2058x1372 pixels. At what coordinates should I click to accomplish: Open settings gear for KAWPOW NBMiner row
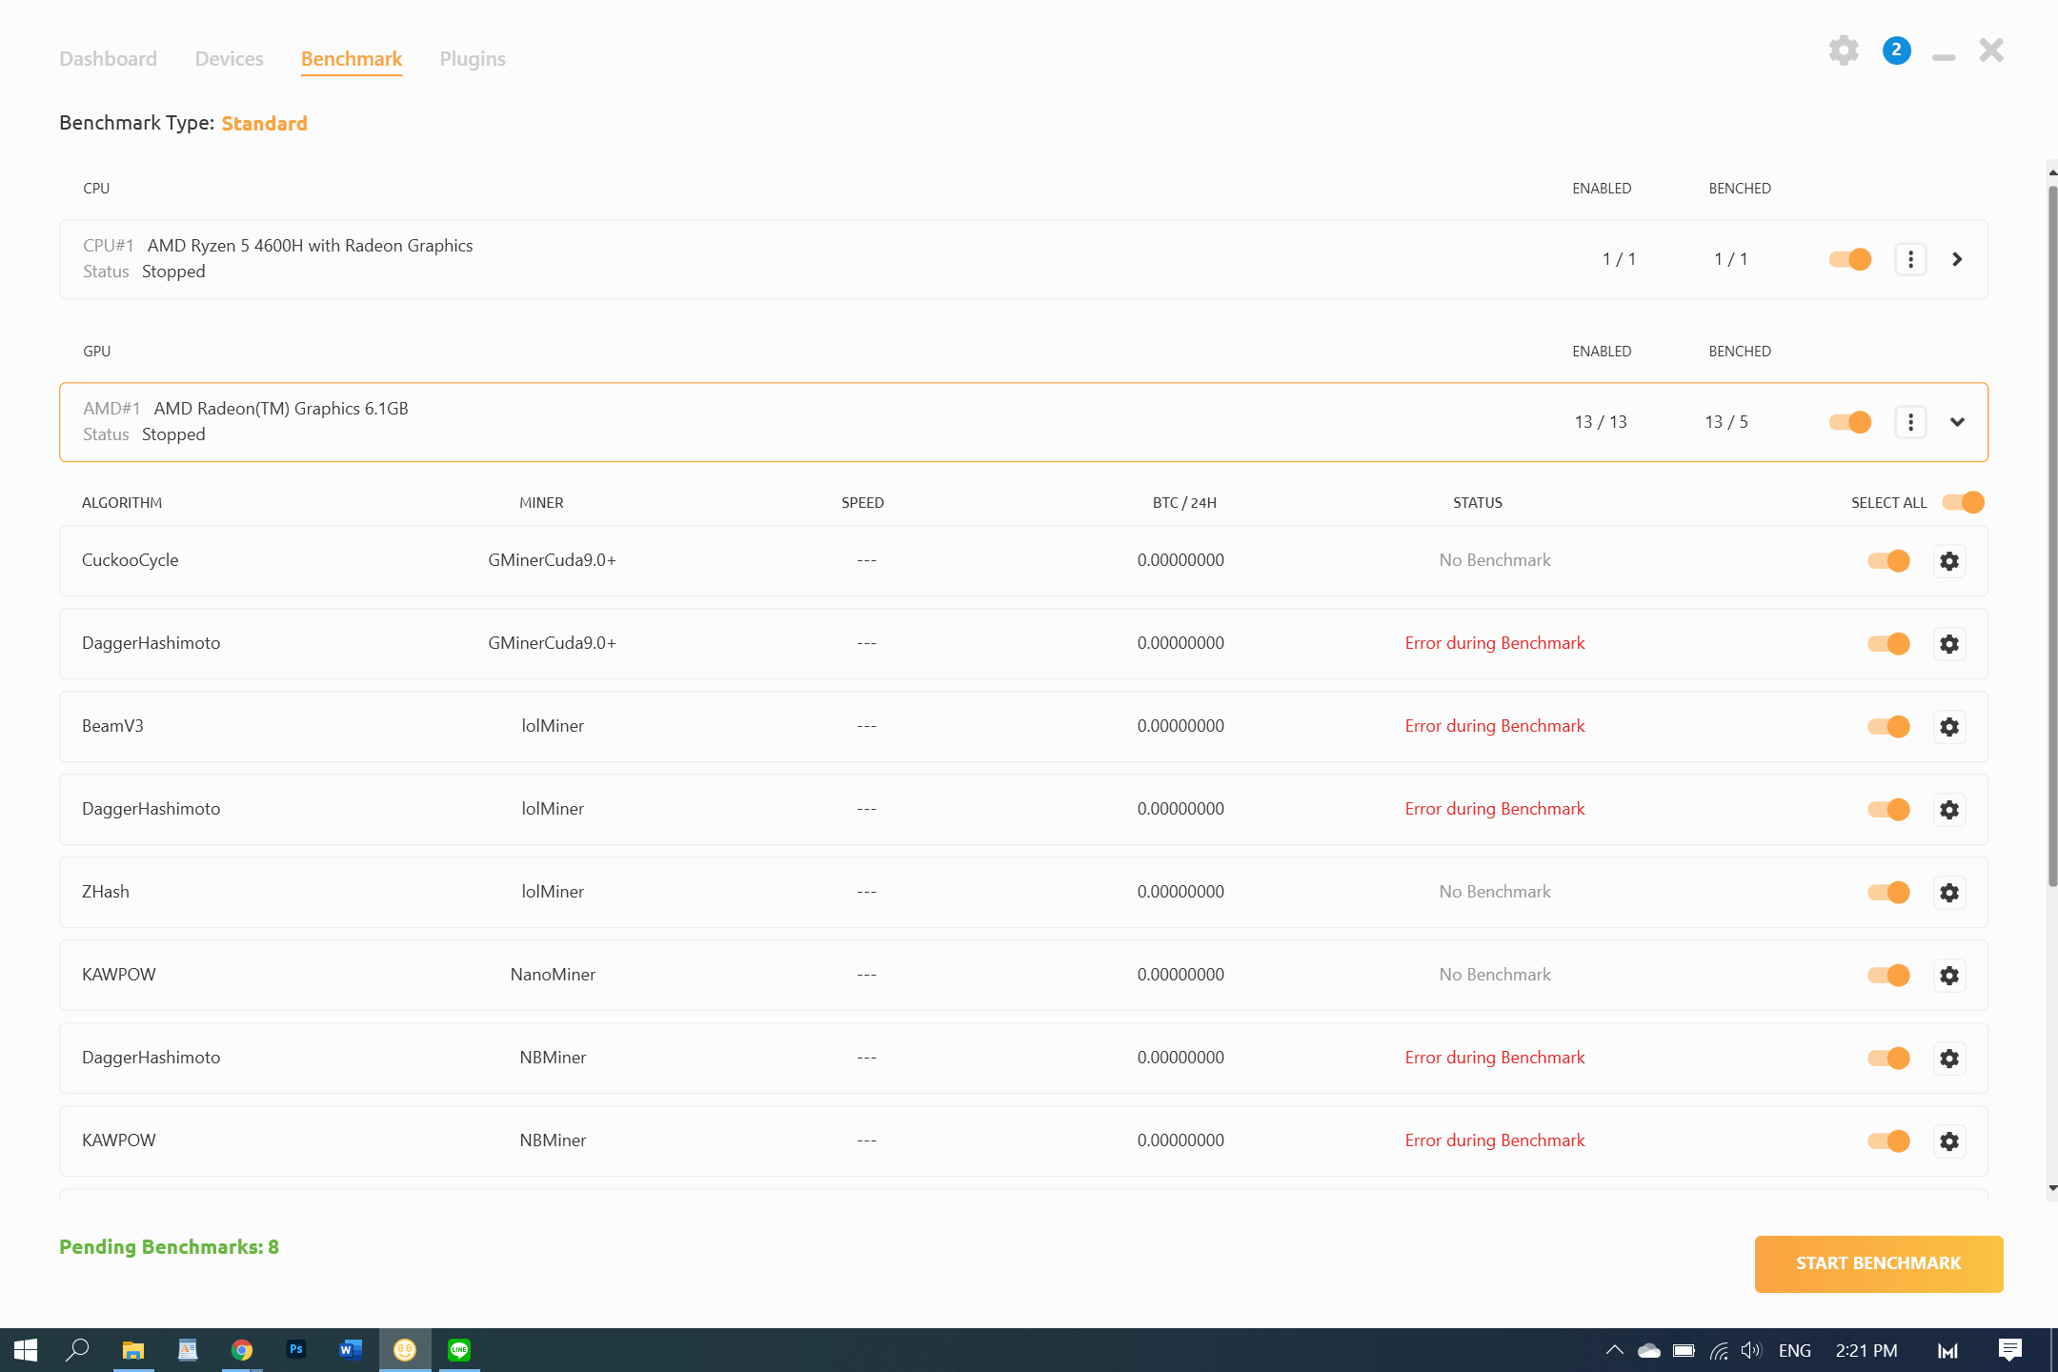(x=1949, y=1141)
